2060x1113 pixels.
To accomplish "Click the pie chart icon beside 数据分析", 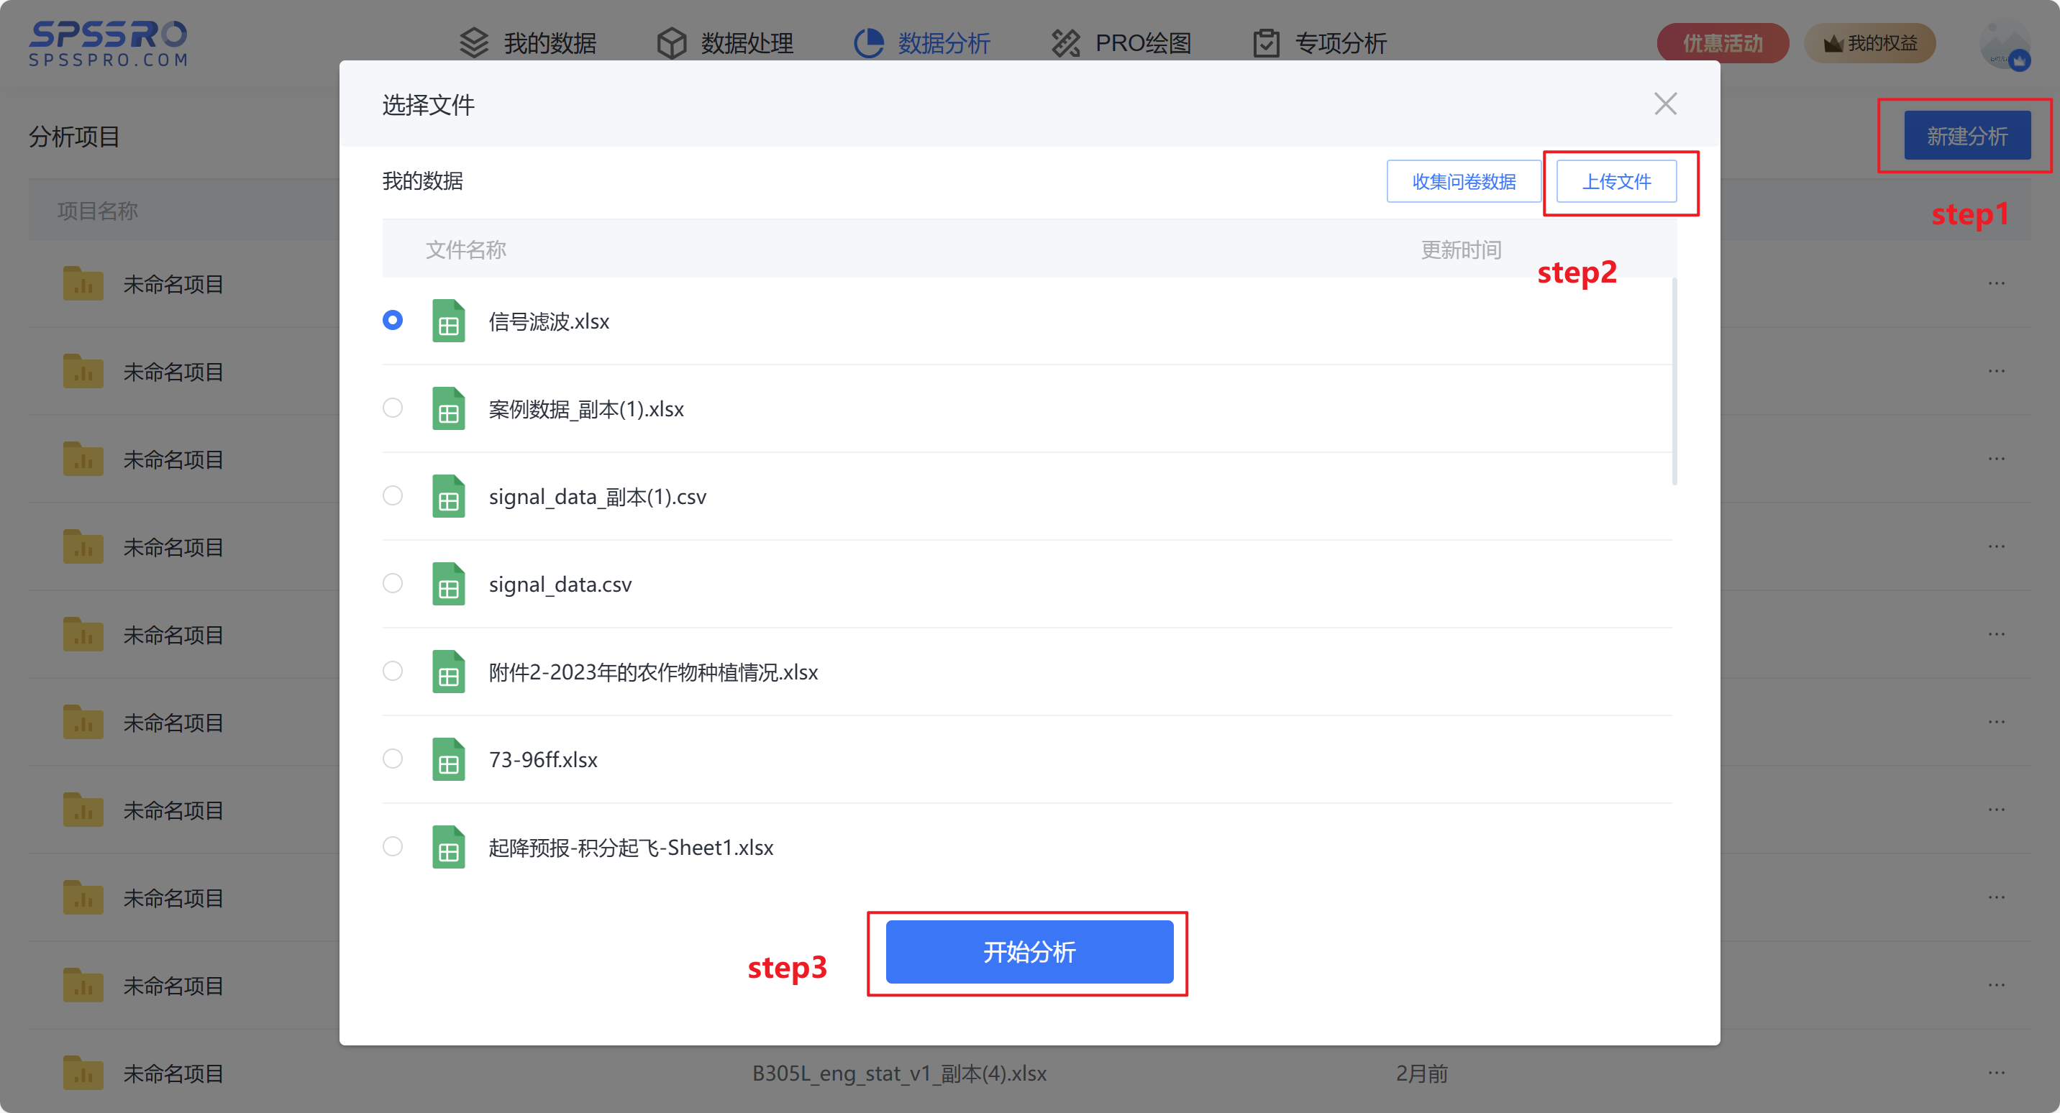I will 870,43.
